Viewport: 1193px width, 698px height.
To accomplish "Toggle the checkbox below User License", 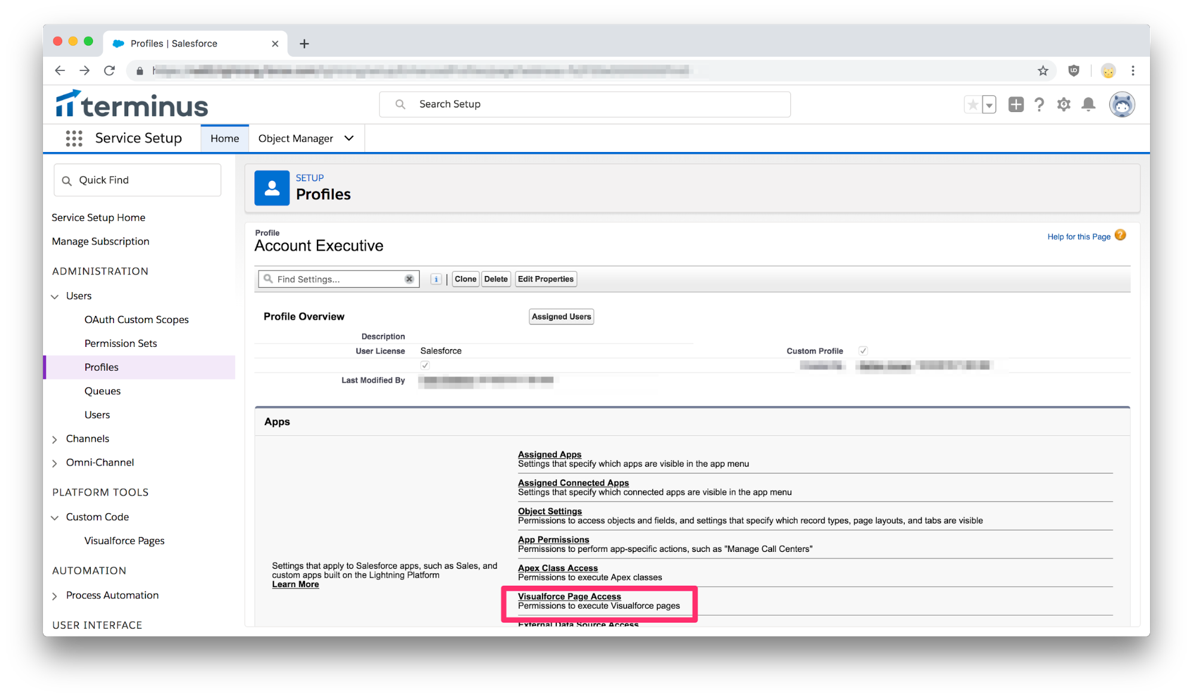I will point(425,365).
